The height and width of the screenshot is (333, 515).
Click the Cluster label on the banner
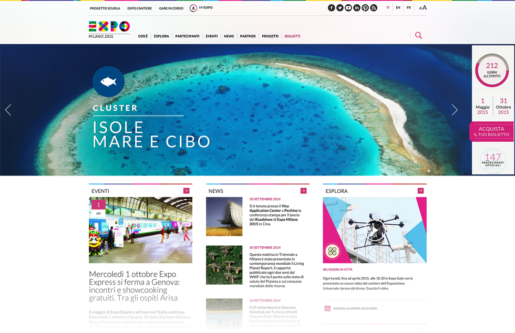[x=115, y=108]
